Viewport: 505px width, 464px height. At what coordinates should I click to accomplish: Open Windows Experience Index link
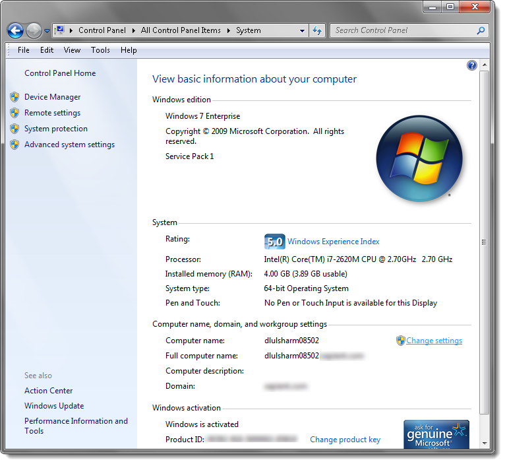(x=334, y=242)
